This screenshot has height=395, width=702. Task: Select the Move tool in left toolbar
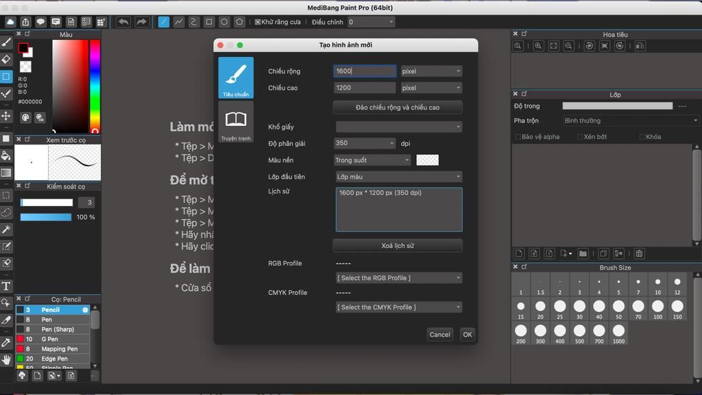click(x=6, y=116)
